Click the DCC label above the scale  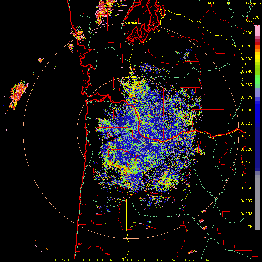[256, 17]
